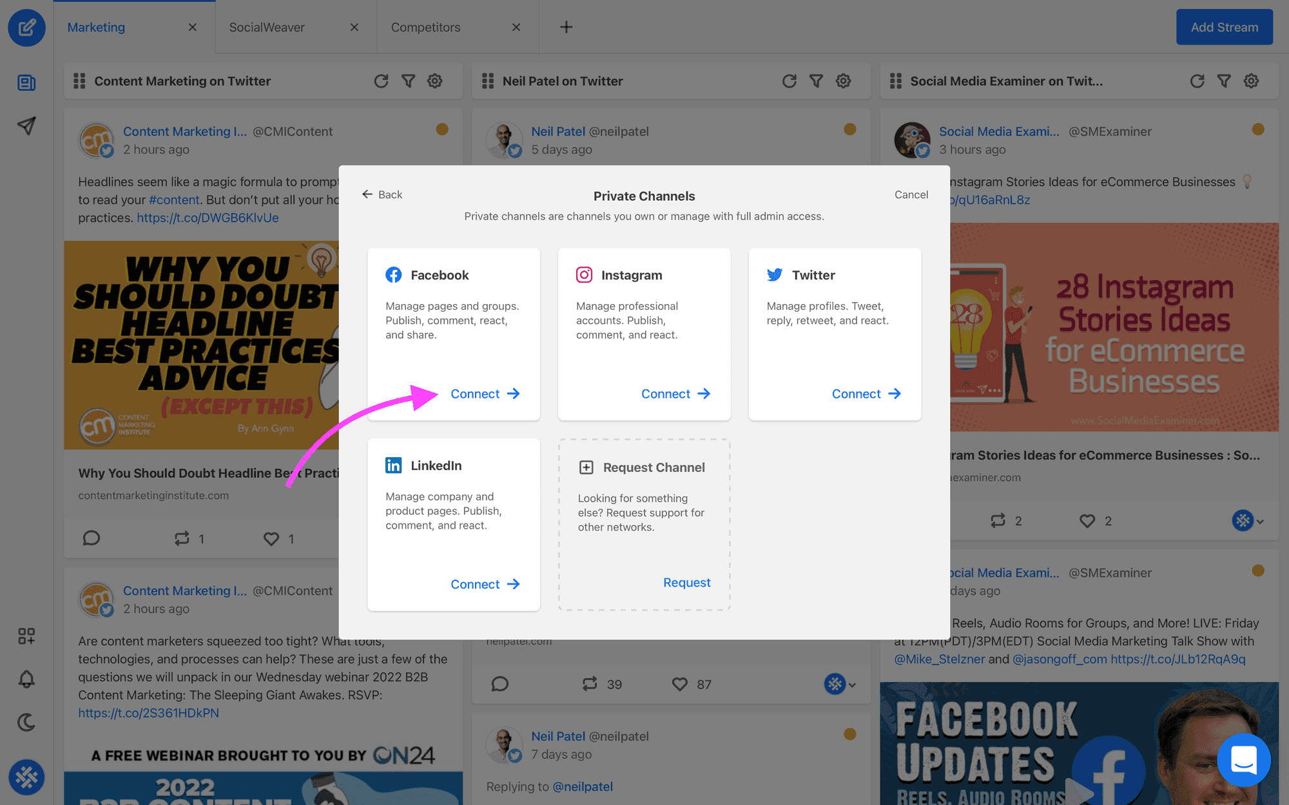This screenshot has height=805, width=1289.
Task: Click Request in the Request Channel card
Action: (x=686, y=582)
